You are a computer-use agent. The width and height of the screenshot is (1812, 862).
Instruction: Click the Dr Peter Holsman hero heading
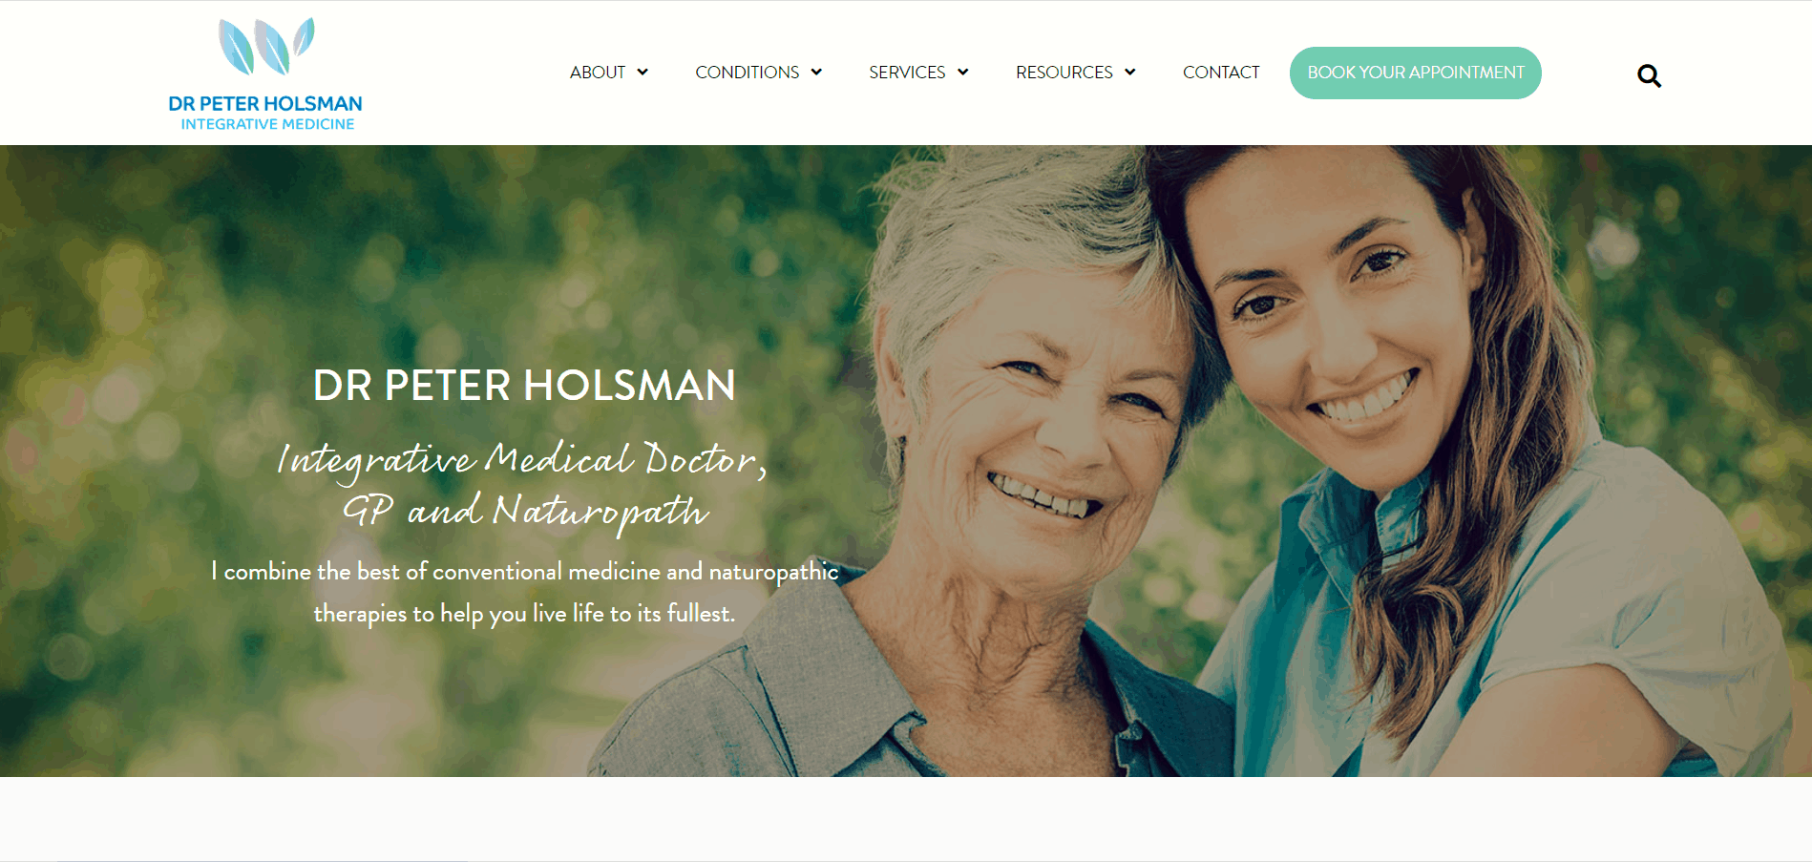click(524, 386)
